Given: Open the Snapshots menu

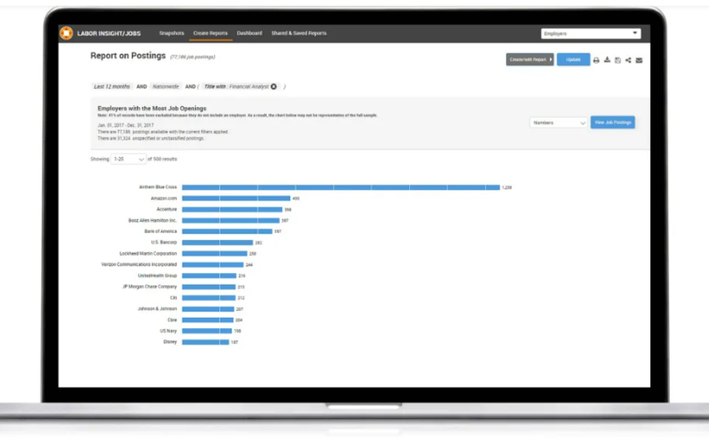Looking at the screenshot, I should click(x=172, y=33).
